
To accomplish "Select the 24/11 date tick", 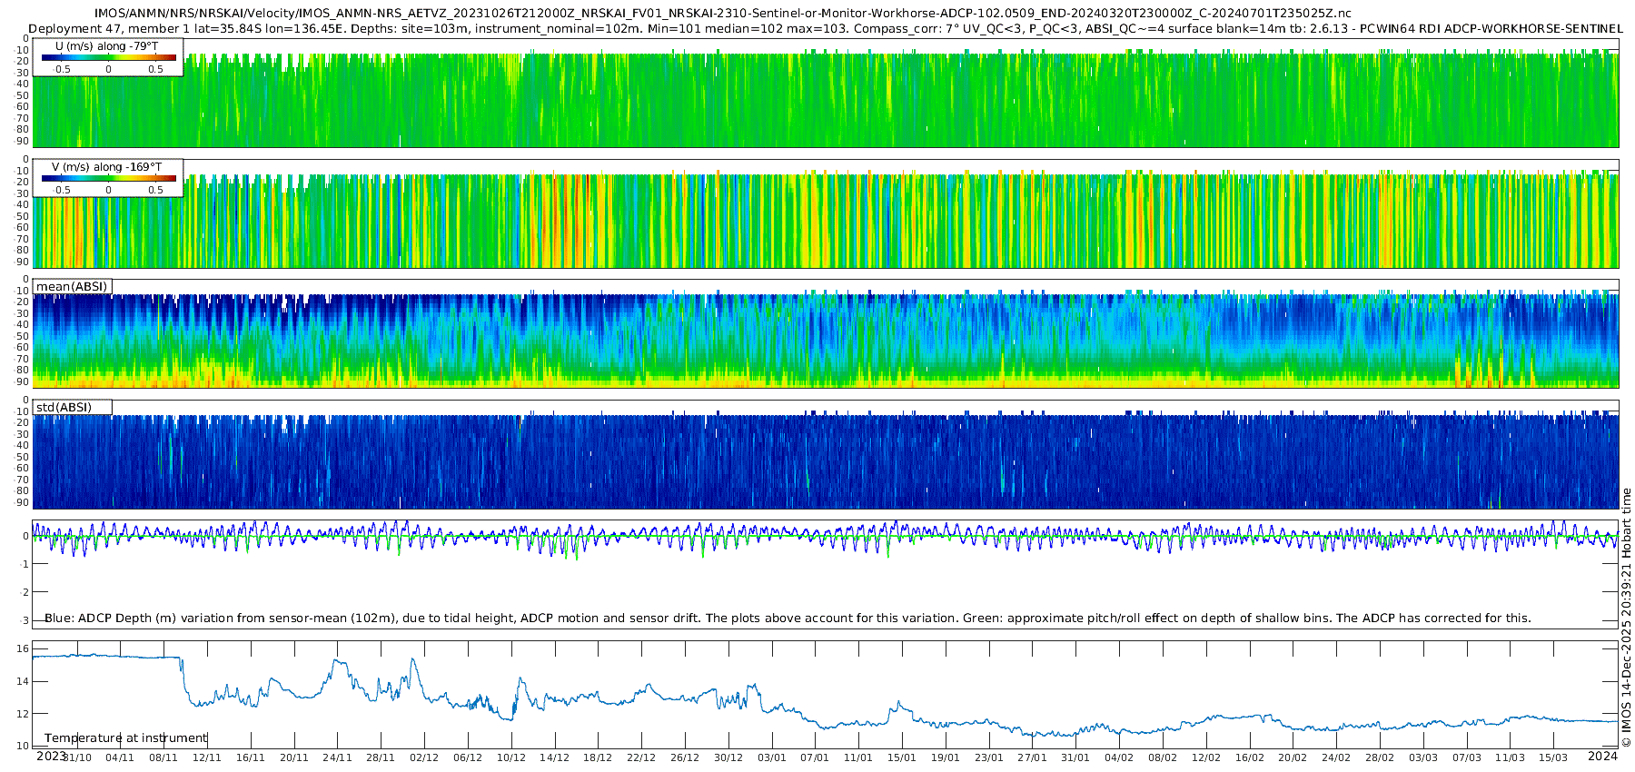I will coord(337,757).
